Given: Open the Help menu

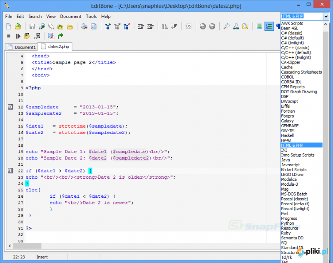Looking at the screenshot, I should point(106,17).
